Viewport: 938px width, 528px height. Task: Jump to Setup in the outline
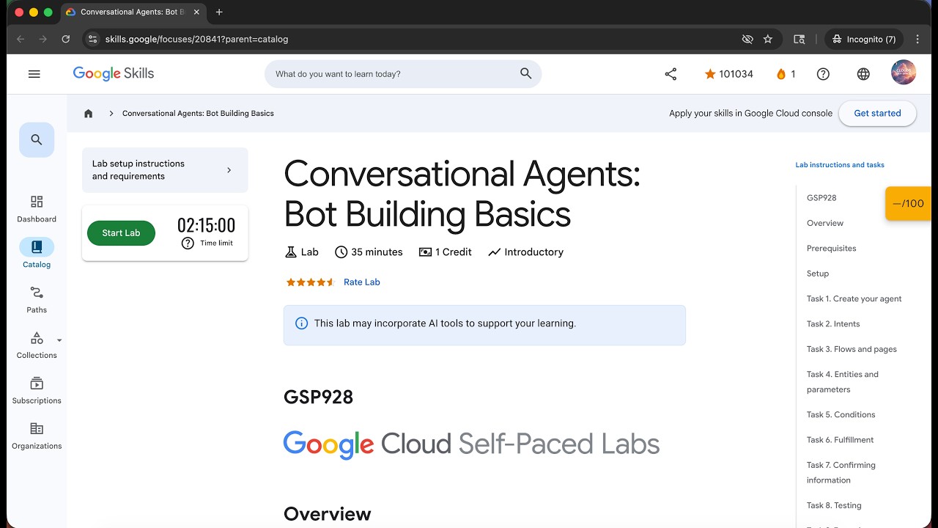(x=818, y=274)
